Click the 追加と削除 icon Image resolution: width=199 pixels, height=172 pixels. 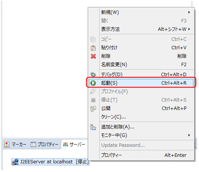[93, 127]
